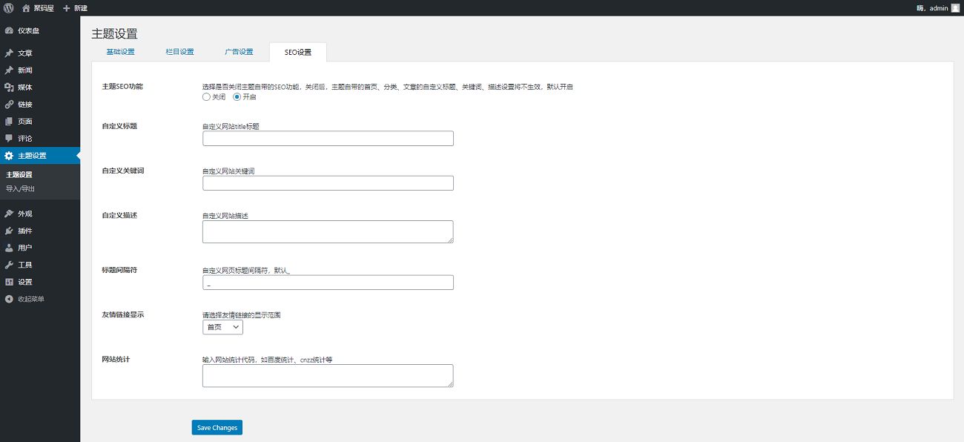Viewport: 964px width, 442px height.
Task: Open the WordPress logo menu
Action: tap(8, 7)
